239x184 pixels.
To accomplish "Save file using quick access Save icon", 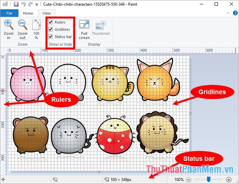I will click(x=16, y=4).
